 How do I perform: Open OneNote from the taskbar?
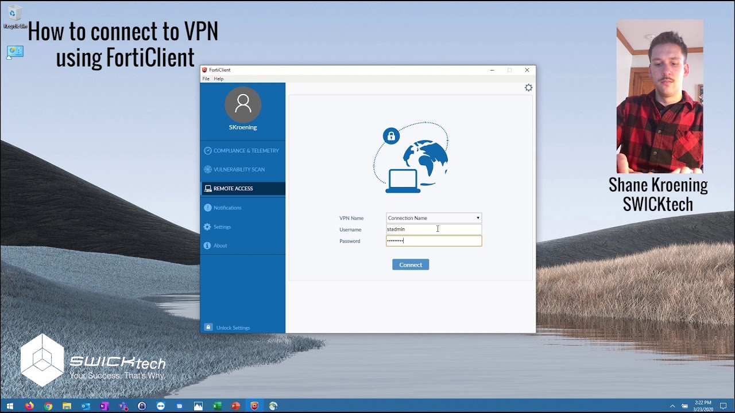pos(104,406)
